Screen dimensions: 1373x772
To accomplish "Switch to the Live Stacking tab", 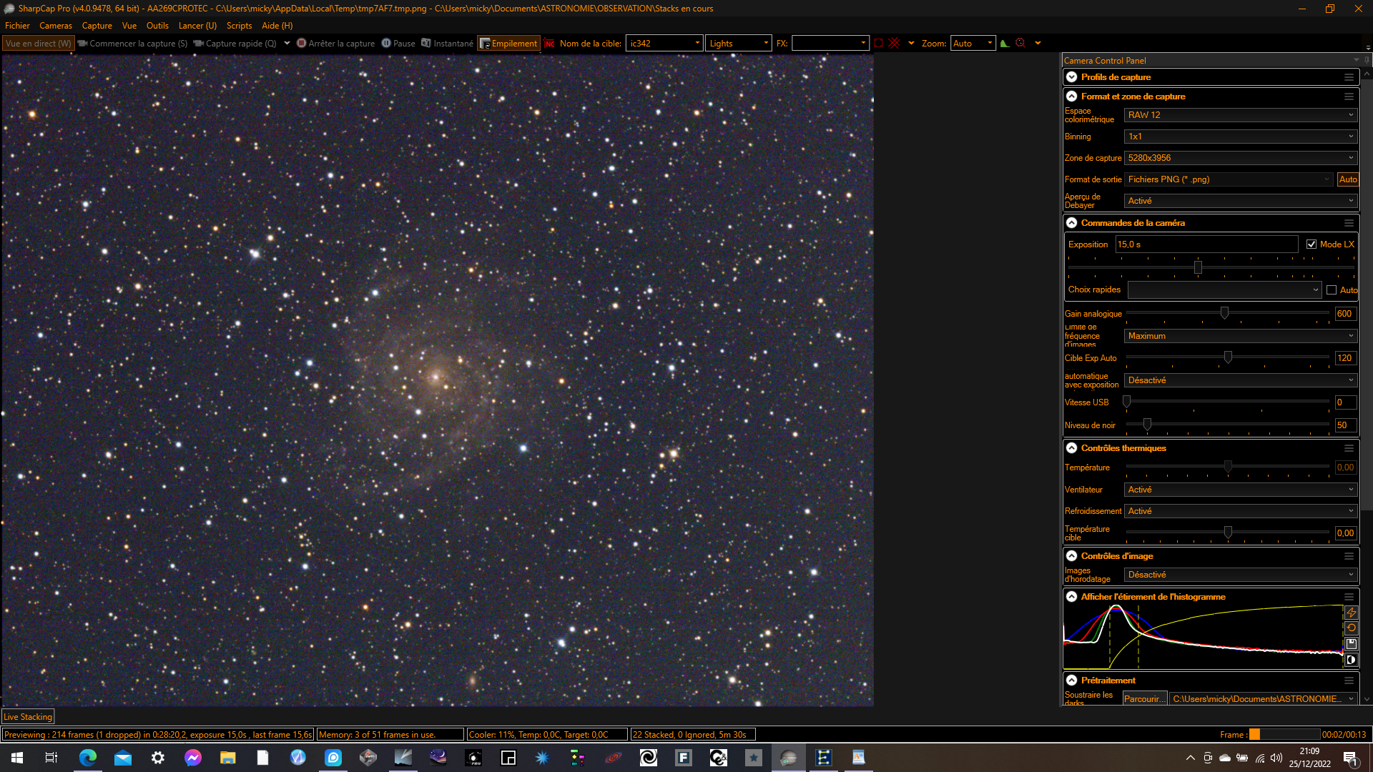I will [x=28, y=717].
